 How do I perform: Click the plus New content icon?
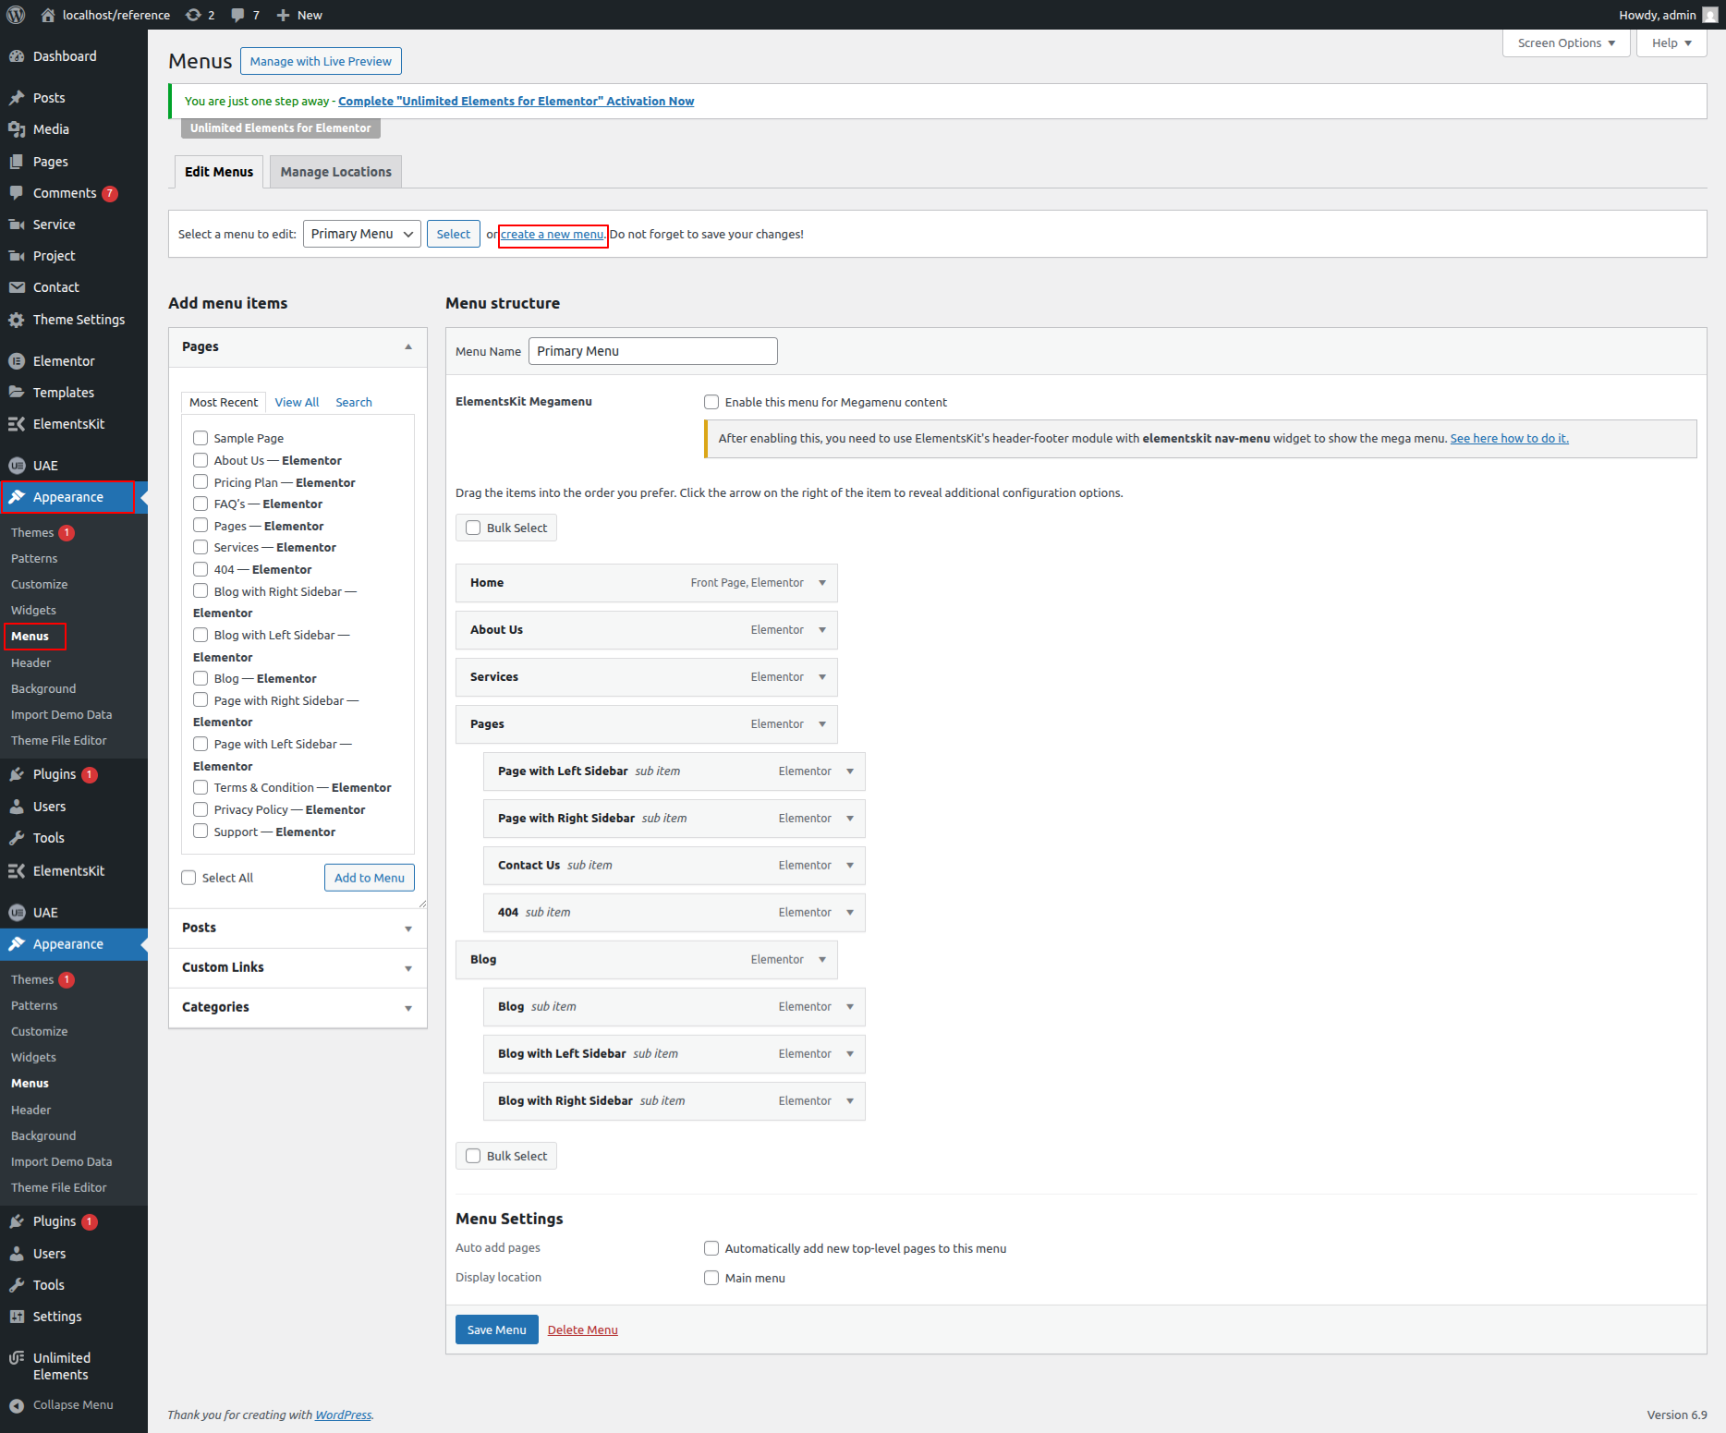point(284,15)
